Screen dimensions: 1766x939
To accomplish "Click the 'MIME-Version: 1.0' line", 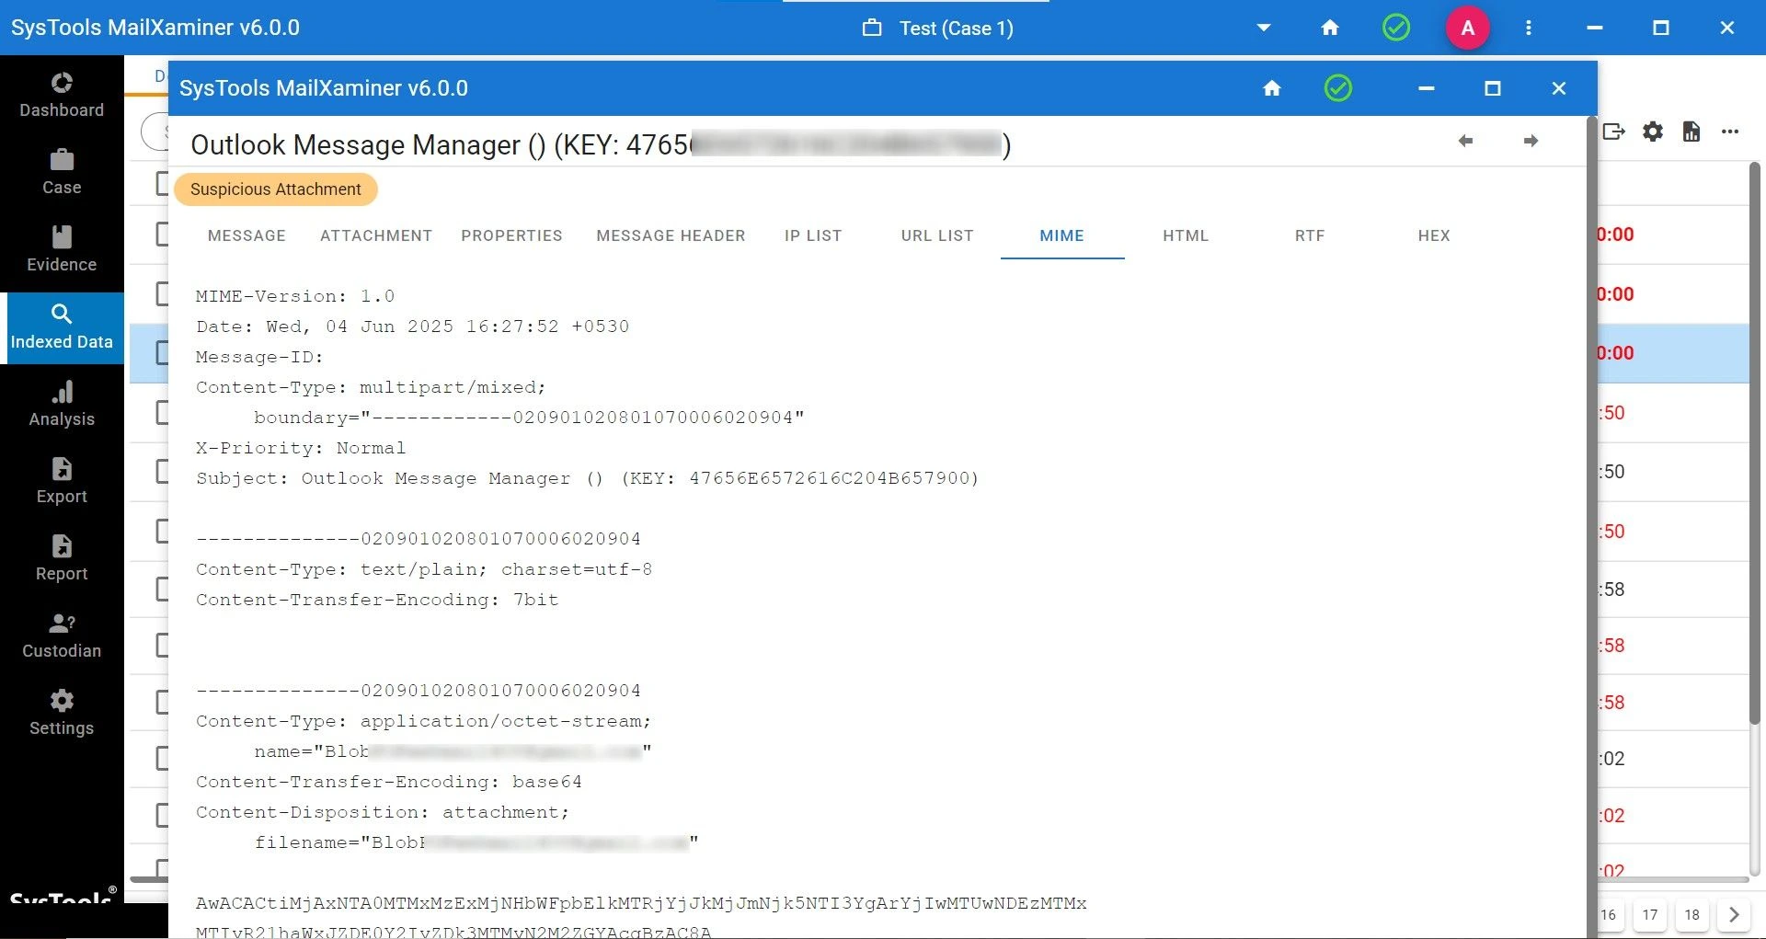I will tap(295, 296).
